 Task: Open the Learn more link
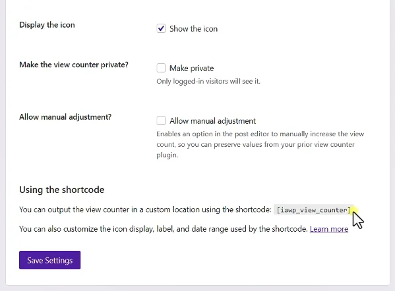click(329, 229)
